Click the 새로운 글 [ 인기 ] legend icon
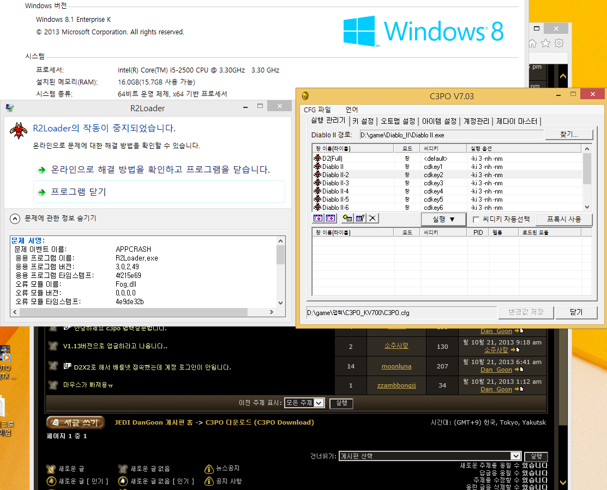The height and width of the screenshot is (490, 607). click(x=51, y=481)
